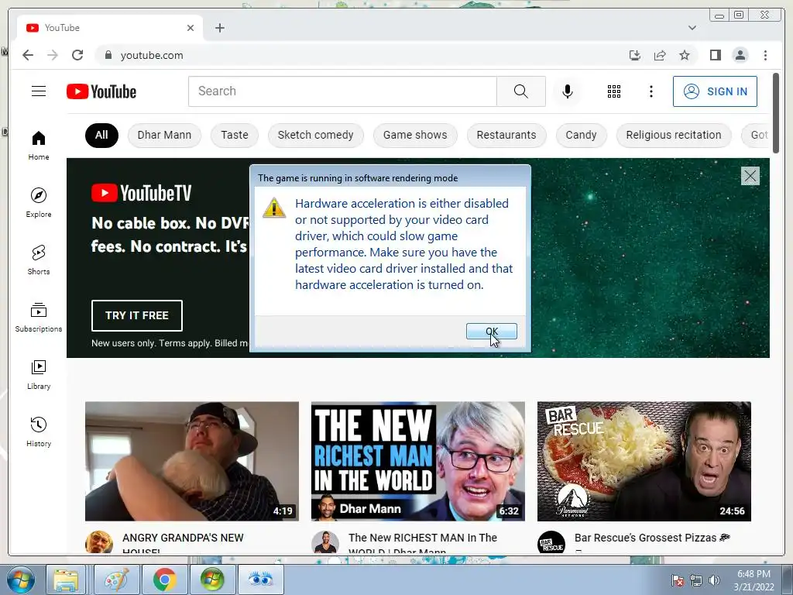Select the Taste chip

[235, 135]
